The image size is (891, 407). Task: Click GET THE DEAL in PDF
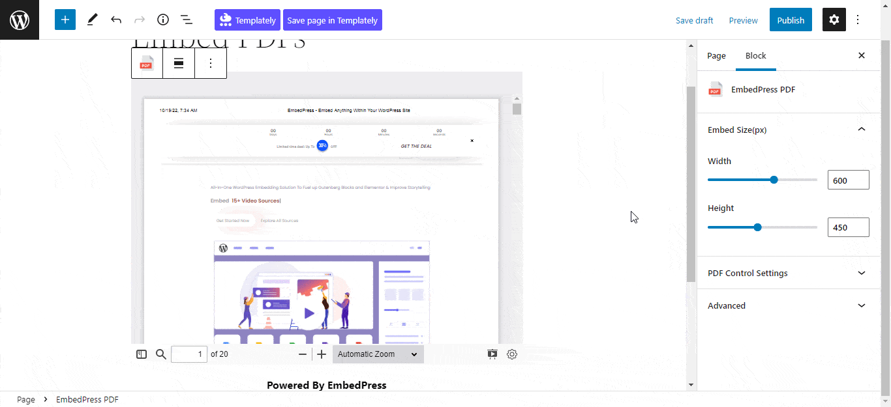point(416,147)
